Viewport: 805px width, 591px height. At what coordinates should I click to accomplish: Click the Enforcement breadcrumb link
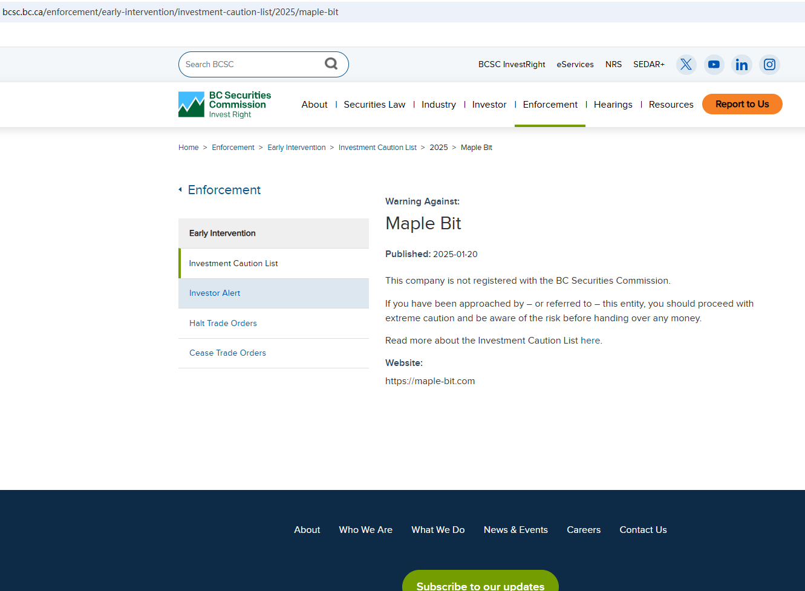(233, 148)
